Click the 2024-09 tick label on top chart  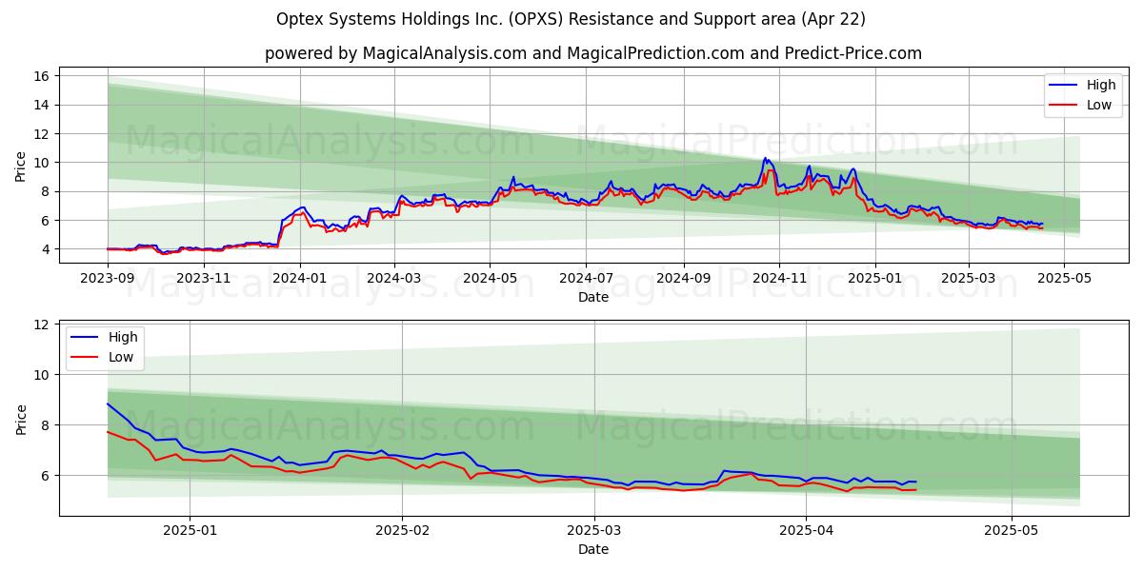tap(684, 278)
